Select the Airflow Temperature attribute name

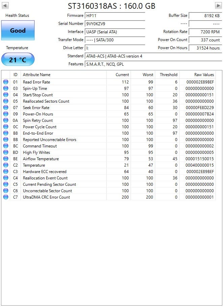tap(41, 159)
